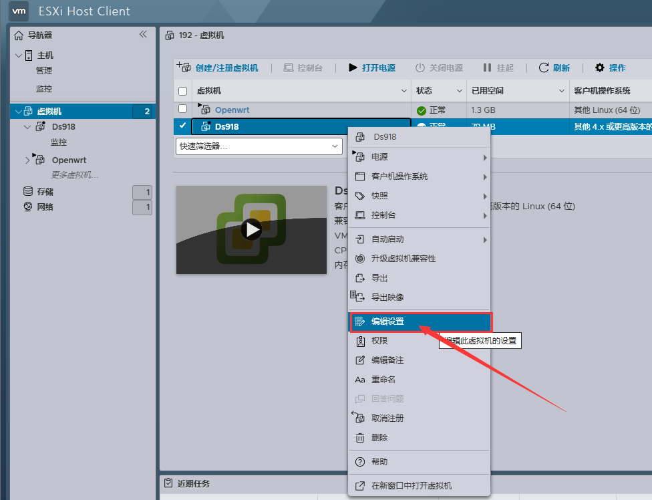Open the 快照 submenu

coord(420,196)
